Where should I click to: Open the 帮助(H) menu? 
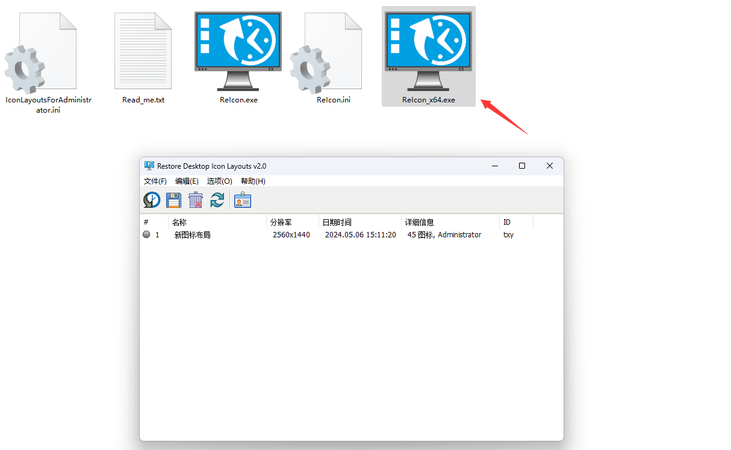pos(254,181)
